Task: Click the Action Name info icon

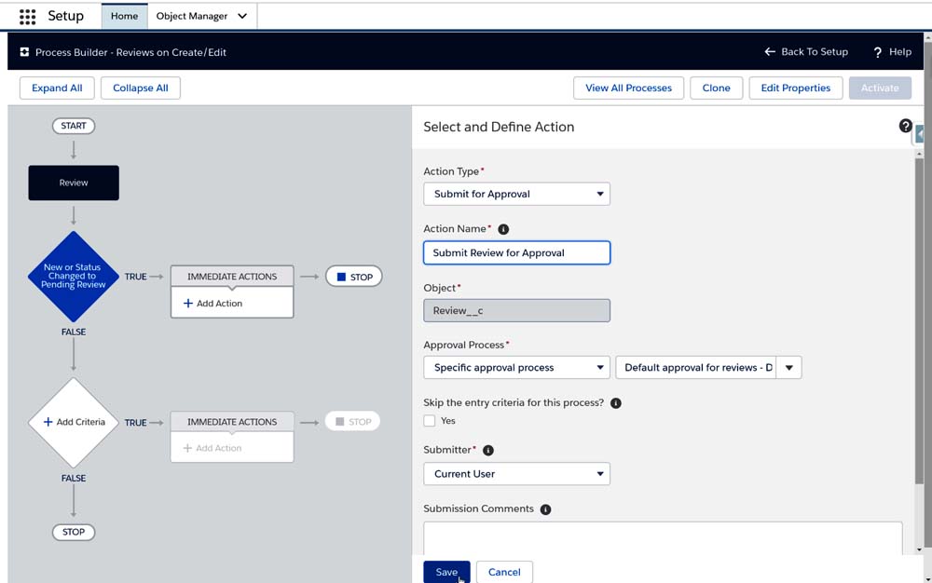Action: coord(503,229)
